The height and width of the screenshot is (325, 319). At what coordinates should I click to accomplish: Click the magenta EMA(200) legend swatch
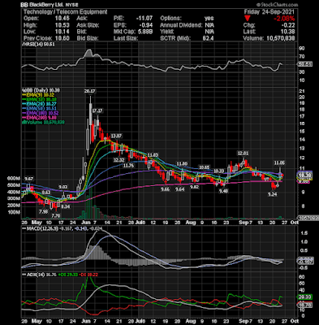pyautogui.click(x=24, y=118)
